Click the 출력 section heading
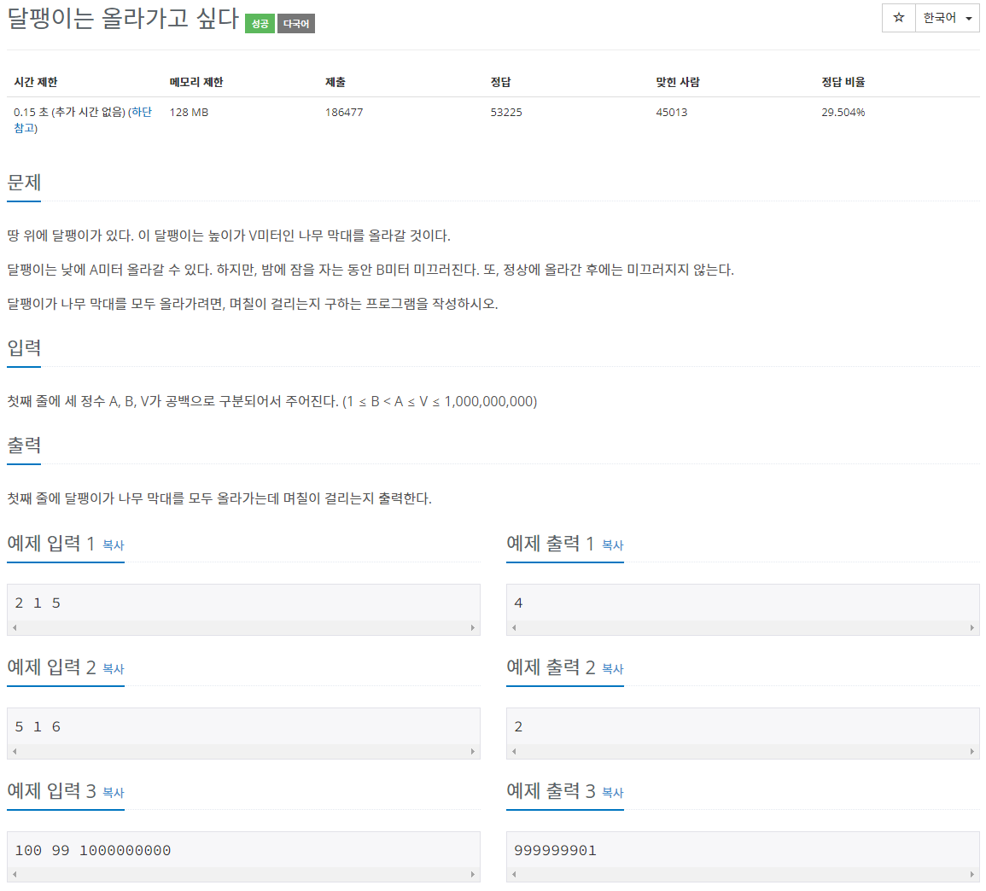The image size is (986, 891). [24, 445]
